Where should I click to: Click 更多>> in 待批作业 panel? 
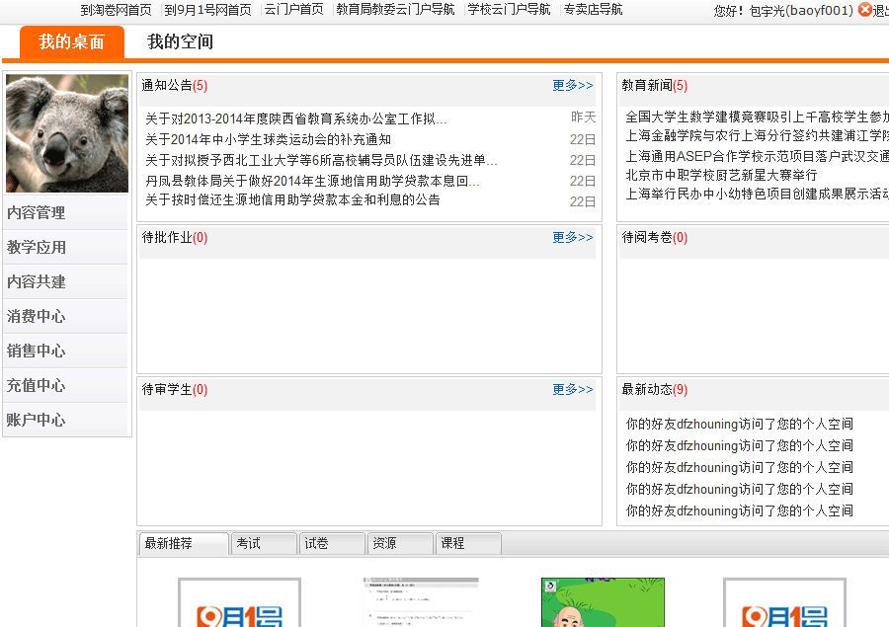[573, 238]
